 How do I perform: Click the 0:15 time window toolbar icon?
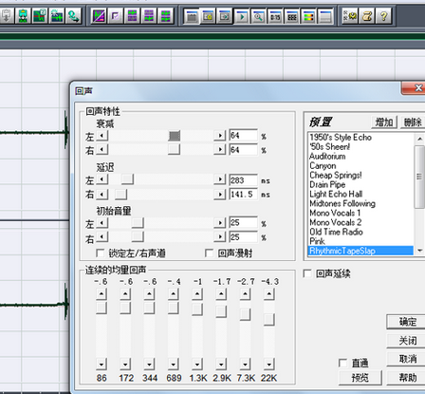click(275, 16)
